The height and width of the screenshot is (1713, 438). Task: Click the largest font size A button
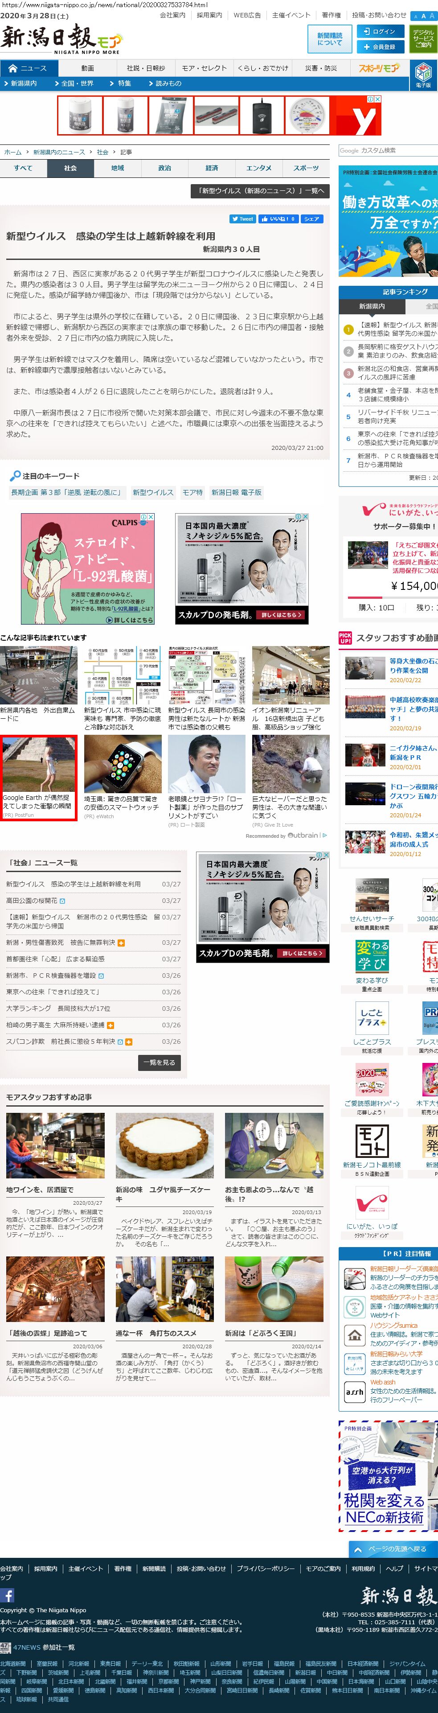pos(432,15)
